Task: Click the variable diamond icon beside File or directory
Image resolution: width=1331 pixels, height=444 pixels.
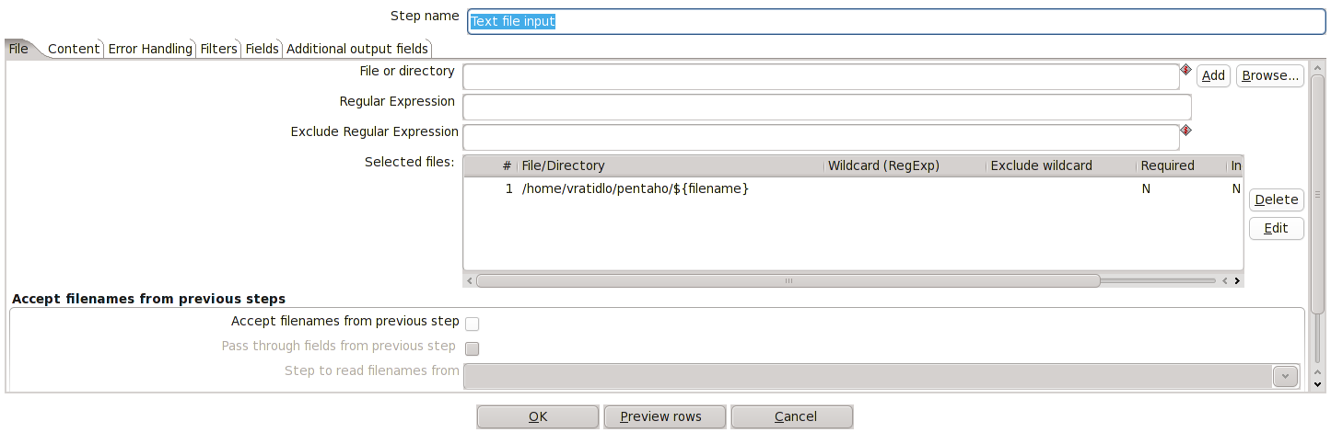Action: 1185,69
